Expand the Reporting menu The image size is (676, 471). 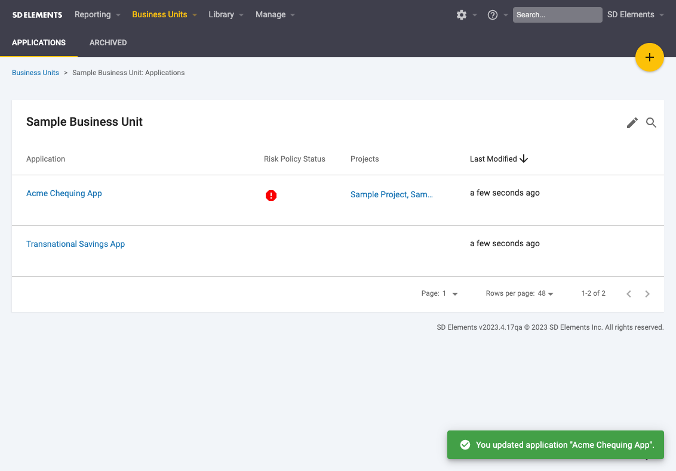(97, 15)
